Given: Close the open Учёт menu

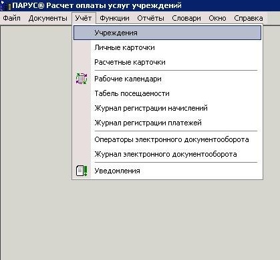Looking at the screenshot, I should [x=84, y=18].
